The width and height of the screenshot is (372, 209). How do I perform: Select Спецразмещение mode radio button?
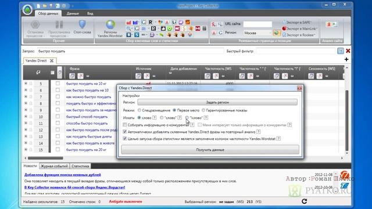pos(139,110)
